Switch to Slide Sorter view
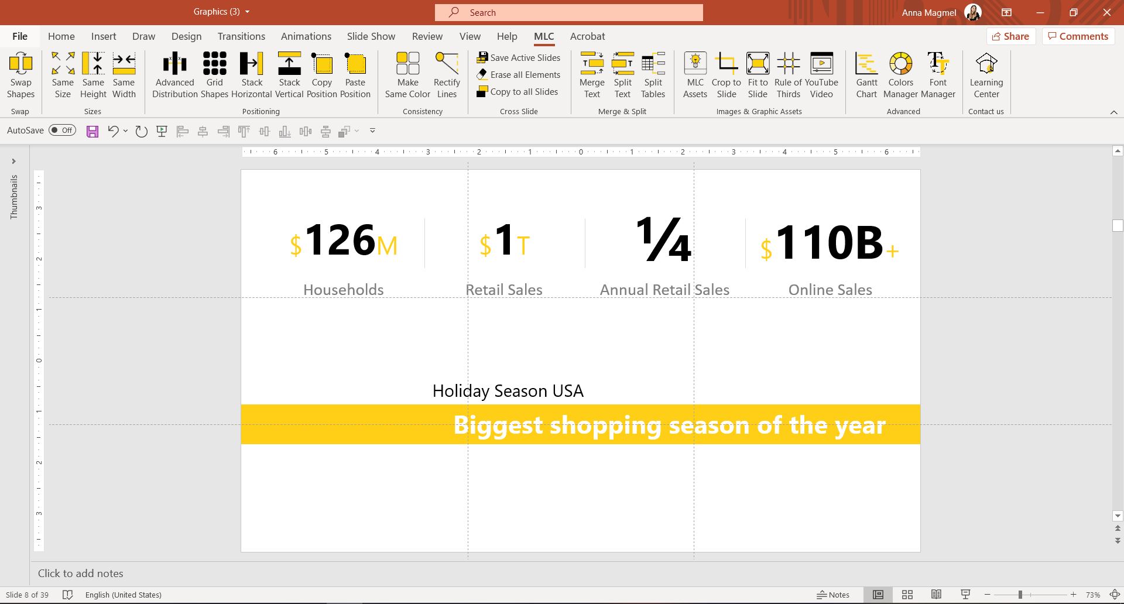1124x604 pixels. click(x=907, y=595)
